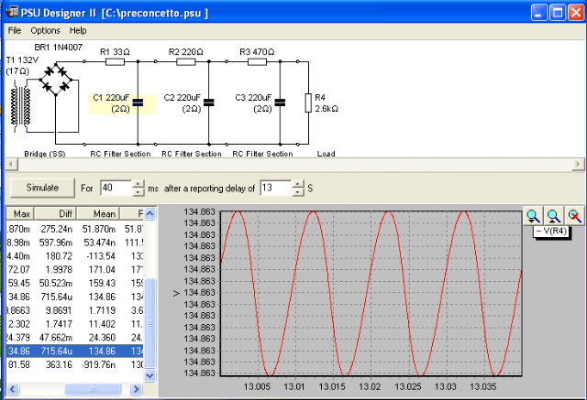Image resolution: width=587 pixels, height=400 pixels.
Task: Decrease the simulation duration with down arrow
Action: point(138,192)
